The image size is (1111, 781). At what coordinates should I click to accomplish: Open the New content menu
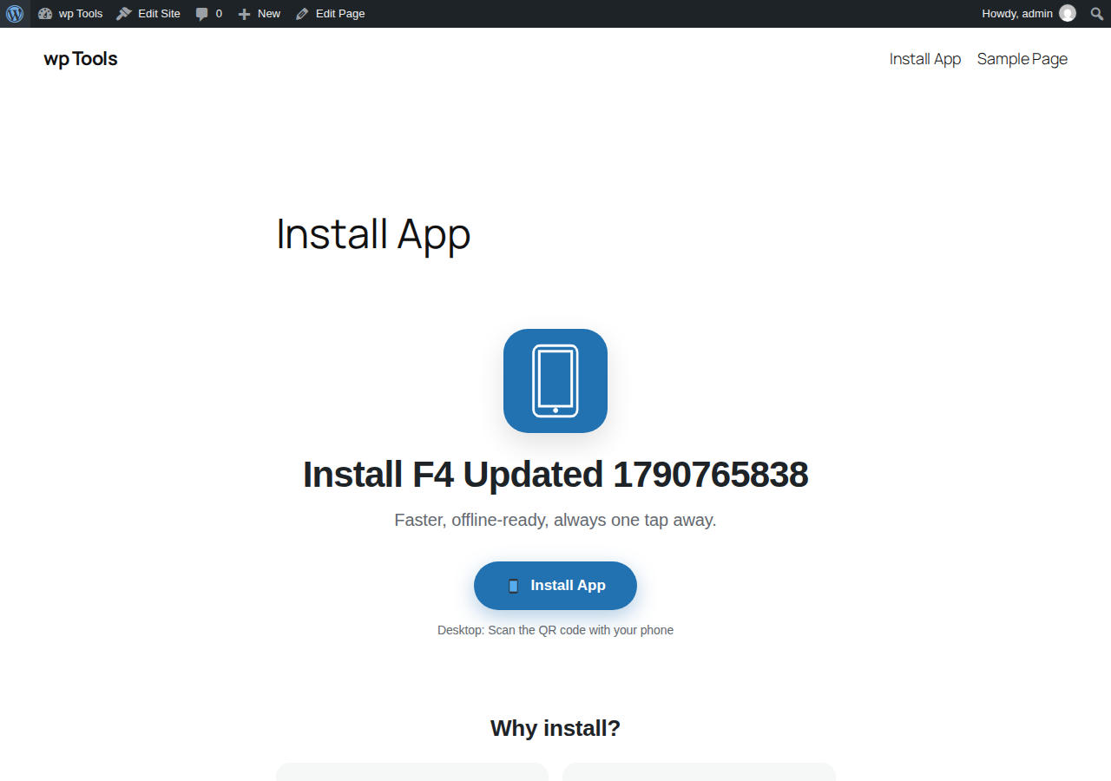click(x=259, y=14)
